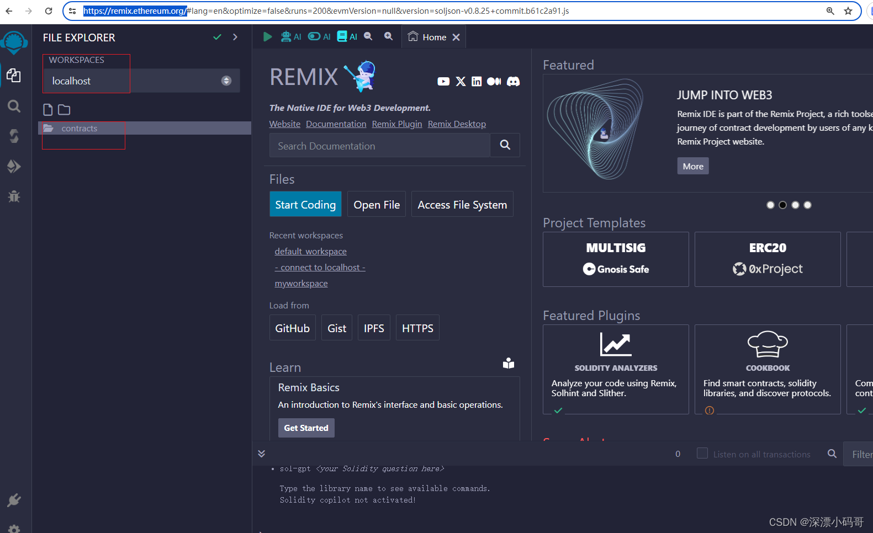873x533 pixels.
Task: Click the Start Coding button
Action: pyautogui.click(x=305, y=204)
